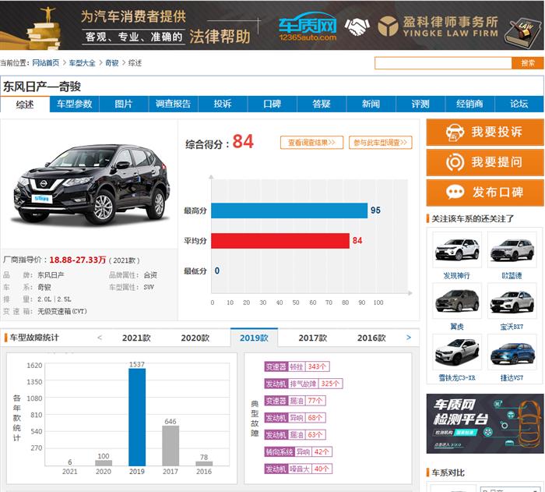Click the 搜索 search button
Screen dimensions: 545x492
pos(528,63)
